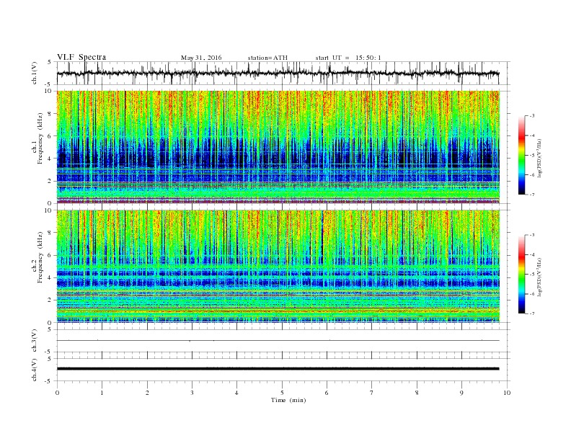Viewport: 571px width, 441px height.
Task: Click the ch.2 "Frequency (kHz)" axis label
Action: coord(40,258)
